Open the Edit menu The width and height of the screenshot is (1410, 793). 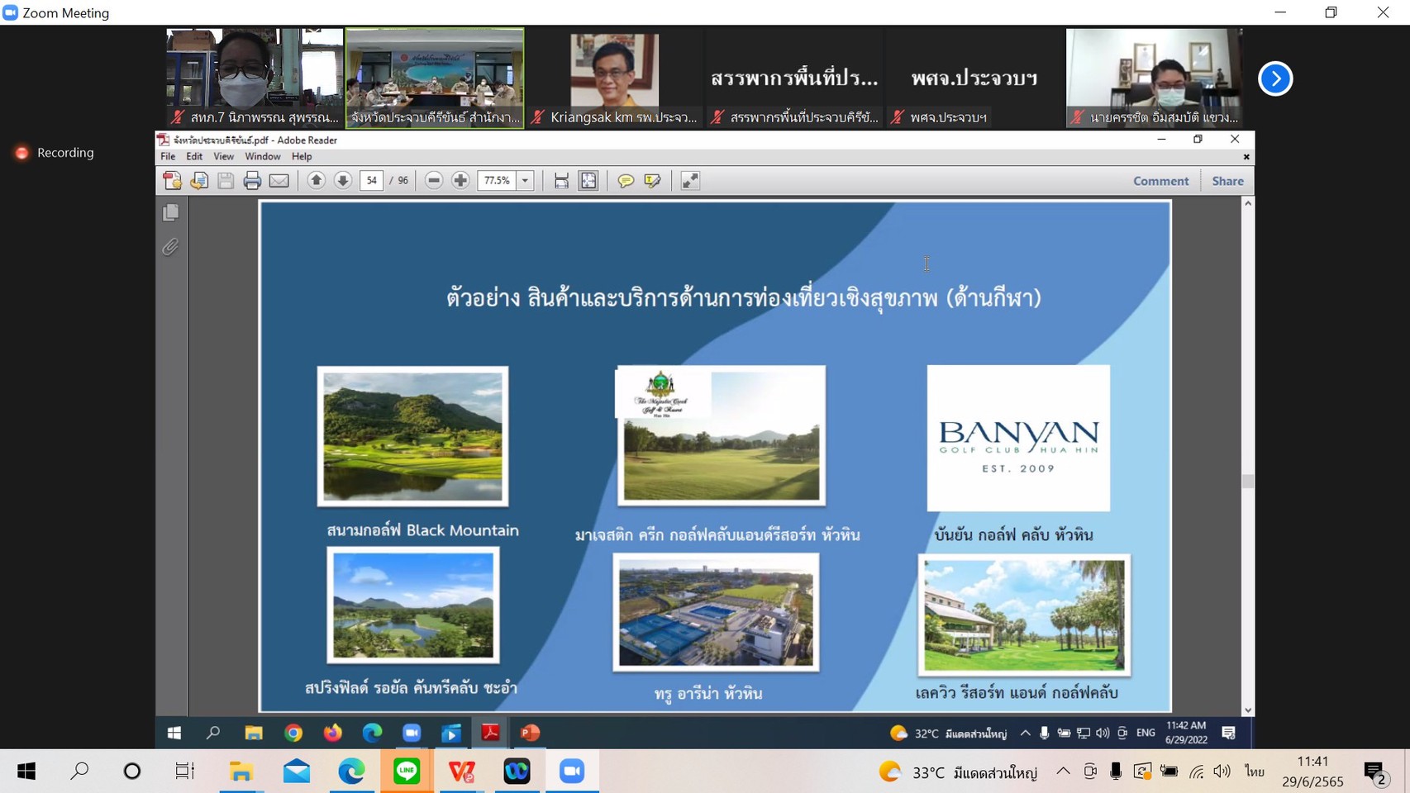pyautogui.click(x=194, y=156)
